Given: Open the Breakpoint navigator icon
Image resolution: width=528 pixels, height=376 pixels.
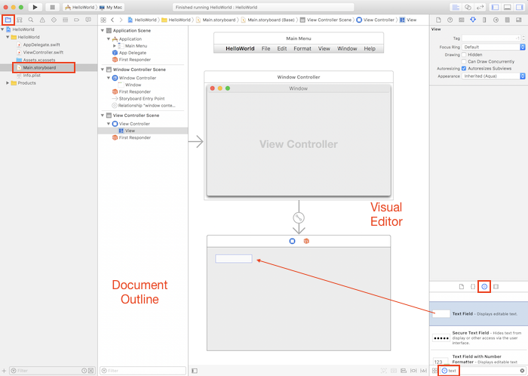Looking at the screenshot, I should tap(77, 20).
